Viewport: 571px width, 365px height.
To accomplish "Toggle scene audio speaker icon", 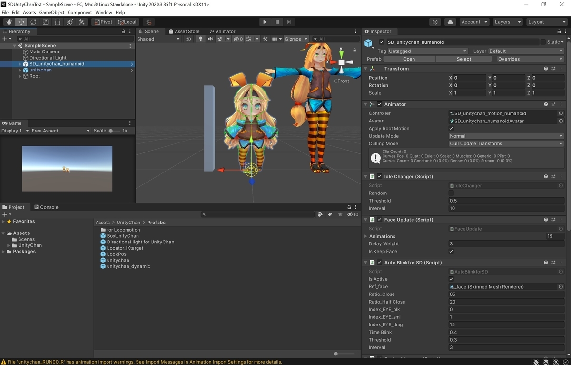I will pyautogui.click(x=210, y=39).
